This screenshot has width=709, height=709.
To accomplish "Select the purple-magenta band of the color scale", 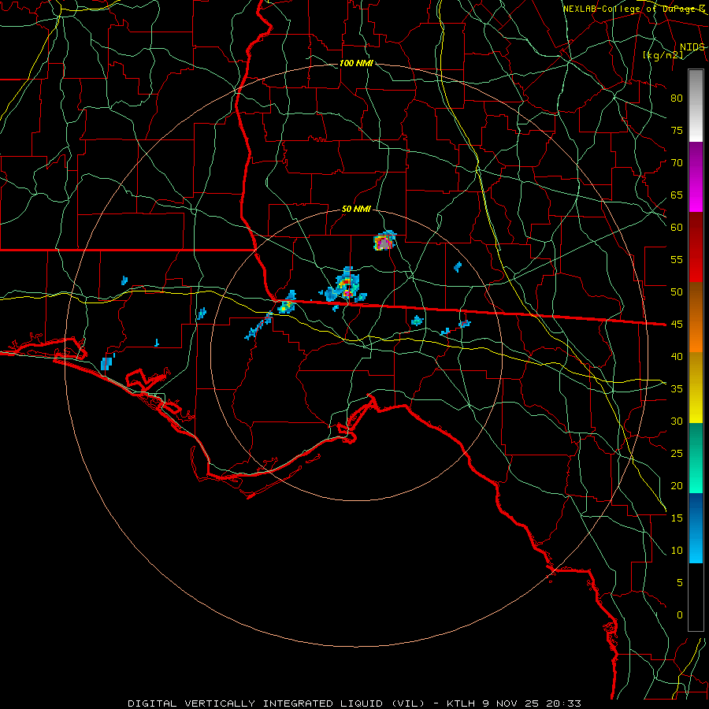I will point(696,176).
